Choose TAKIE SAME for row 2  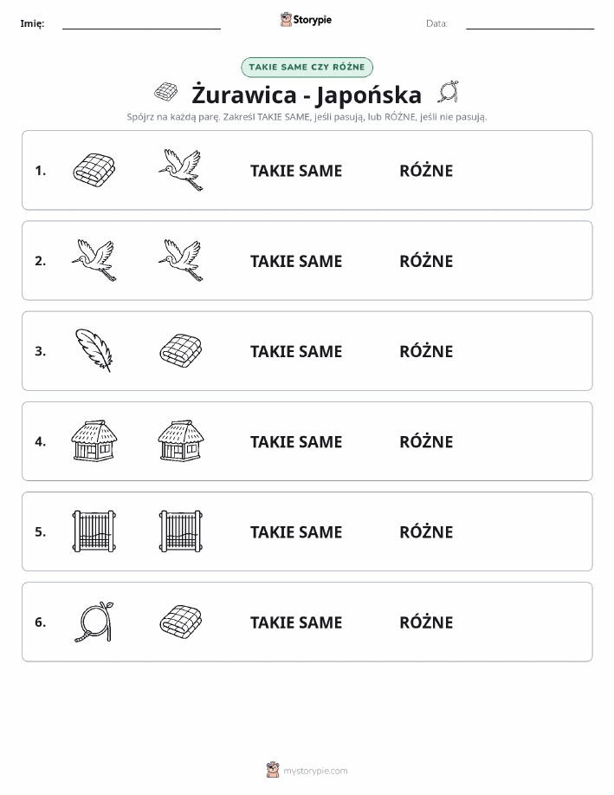pyautogui.click(x=296, y=261)
